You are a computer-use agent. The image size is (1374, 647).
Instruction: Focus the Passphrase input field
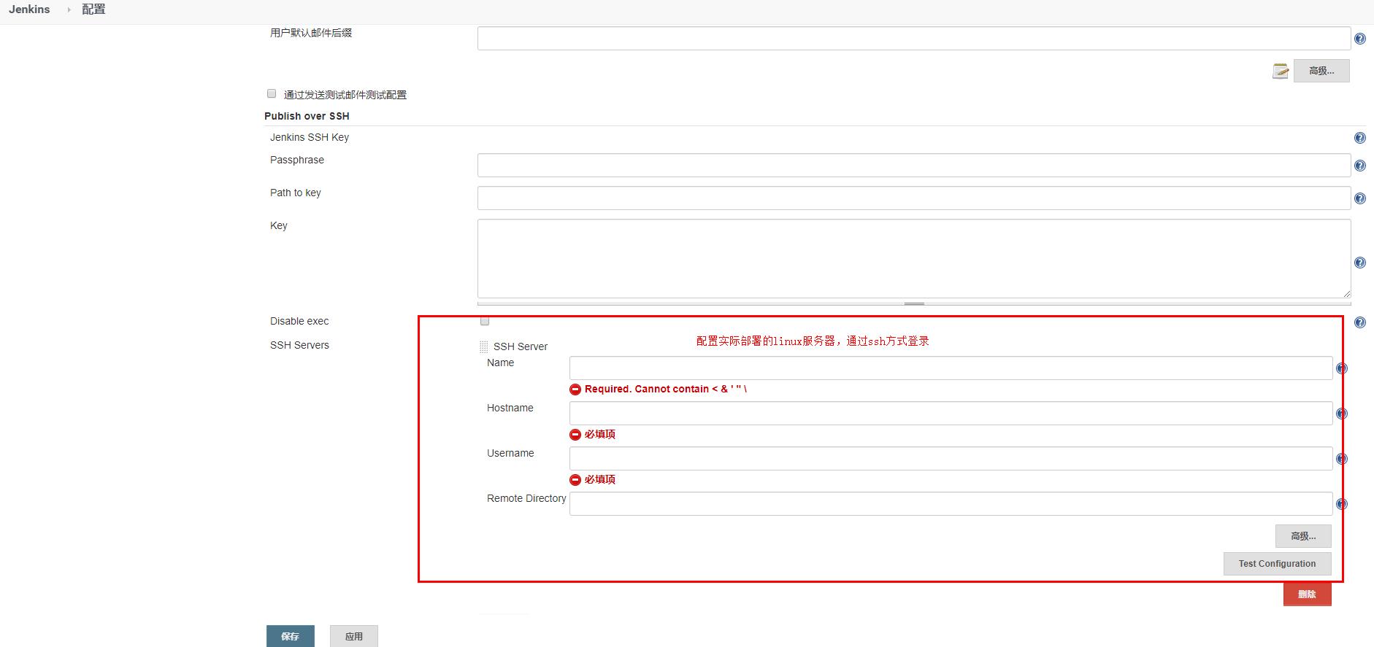pyautogui.click(x=914, y=166)
